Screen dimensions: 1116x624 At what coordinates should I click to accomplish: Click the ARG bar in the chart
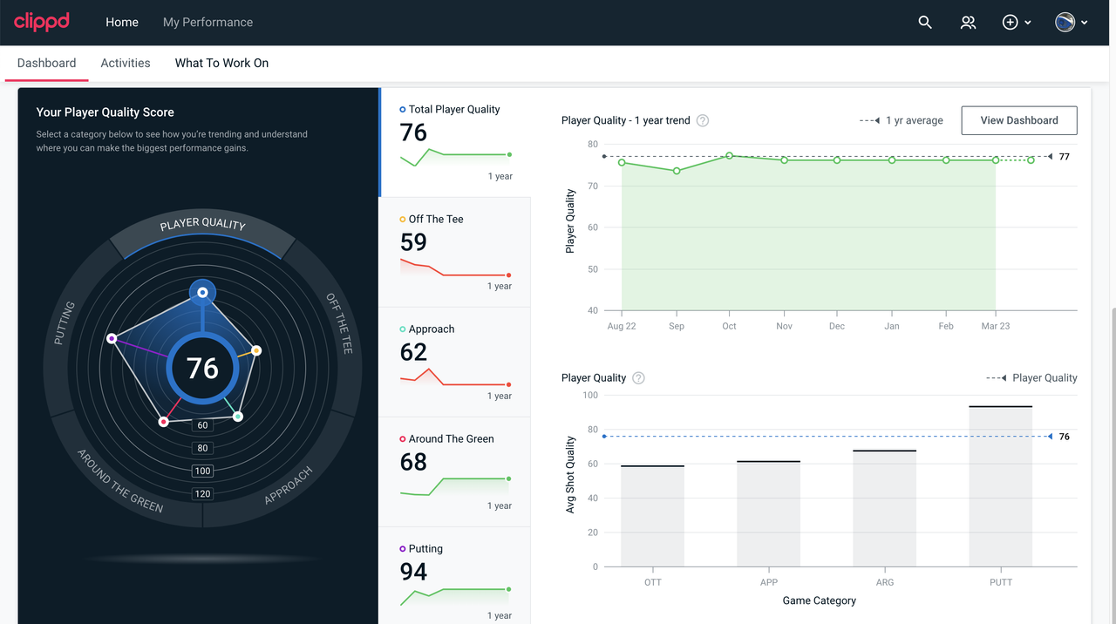coord(885,509)
